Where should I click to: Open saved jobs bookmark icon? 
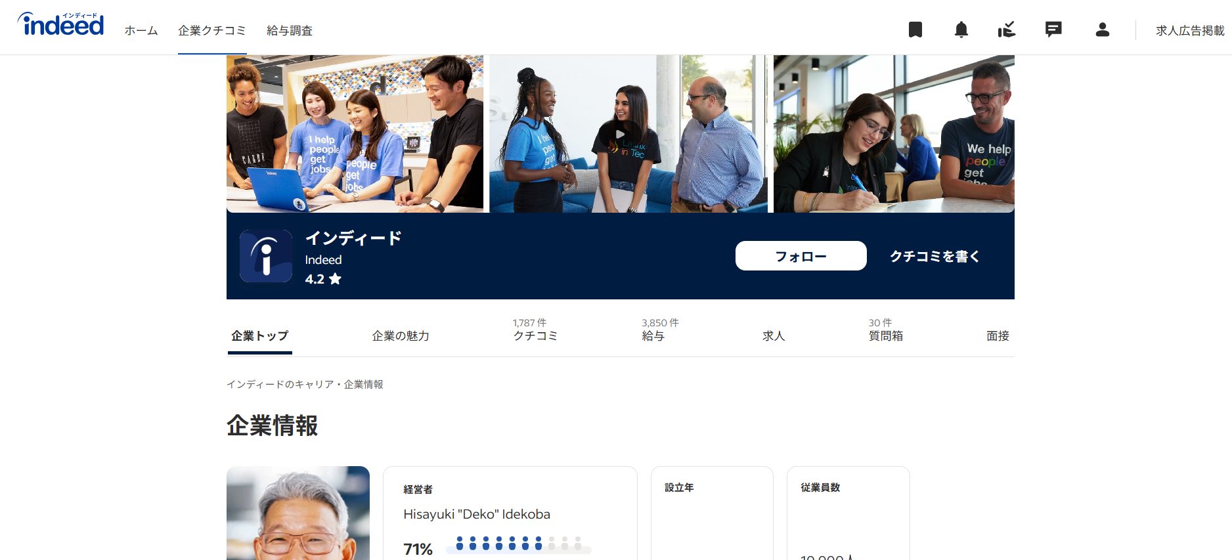[915, 30]
